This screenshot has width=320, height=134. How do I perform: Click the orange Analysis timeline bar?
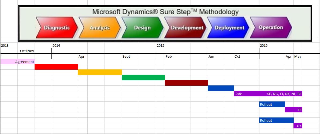(x=100, y=72)
